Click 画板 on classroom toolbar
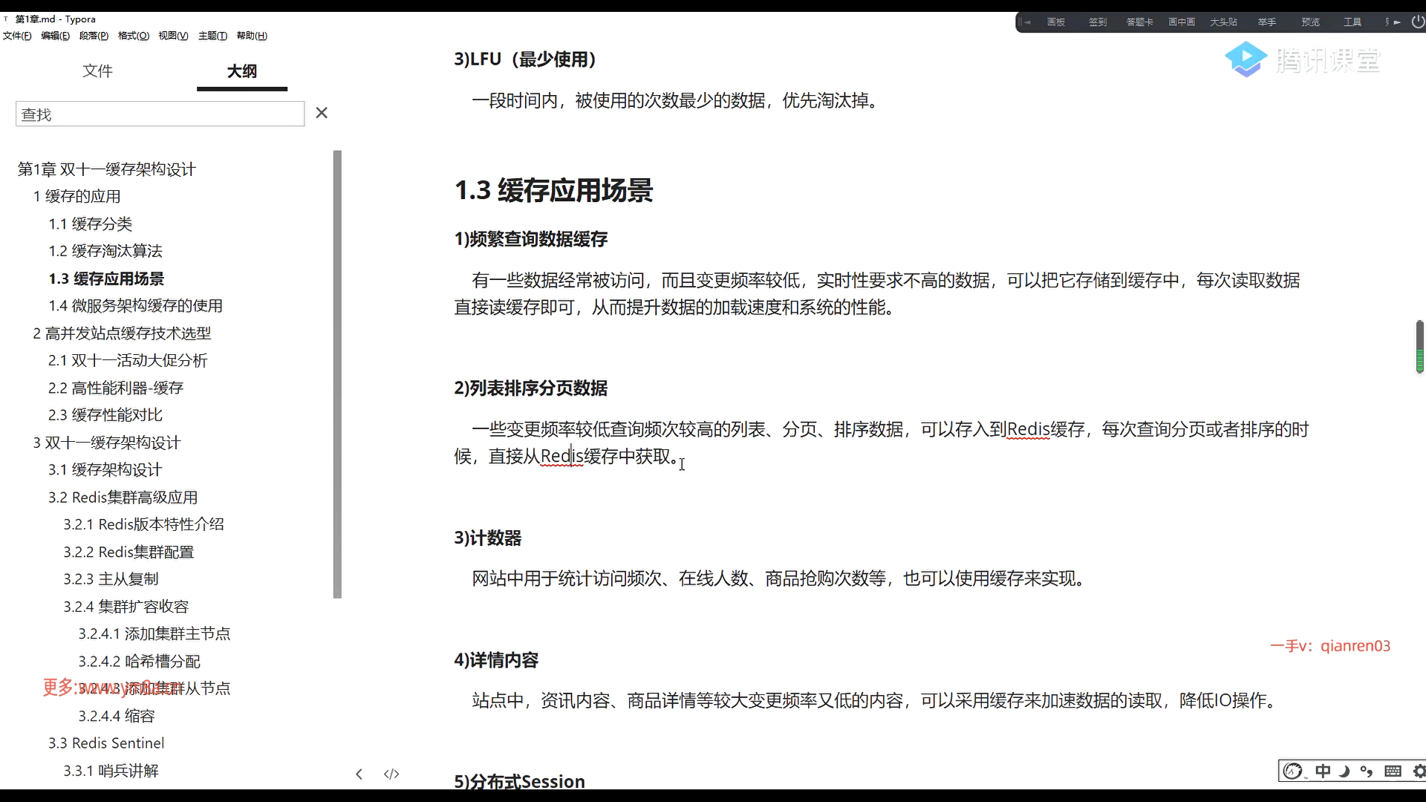Viewport: 1426px width, 802px height. tap(1055, 22)
